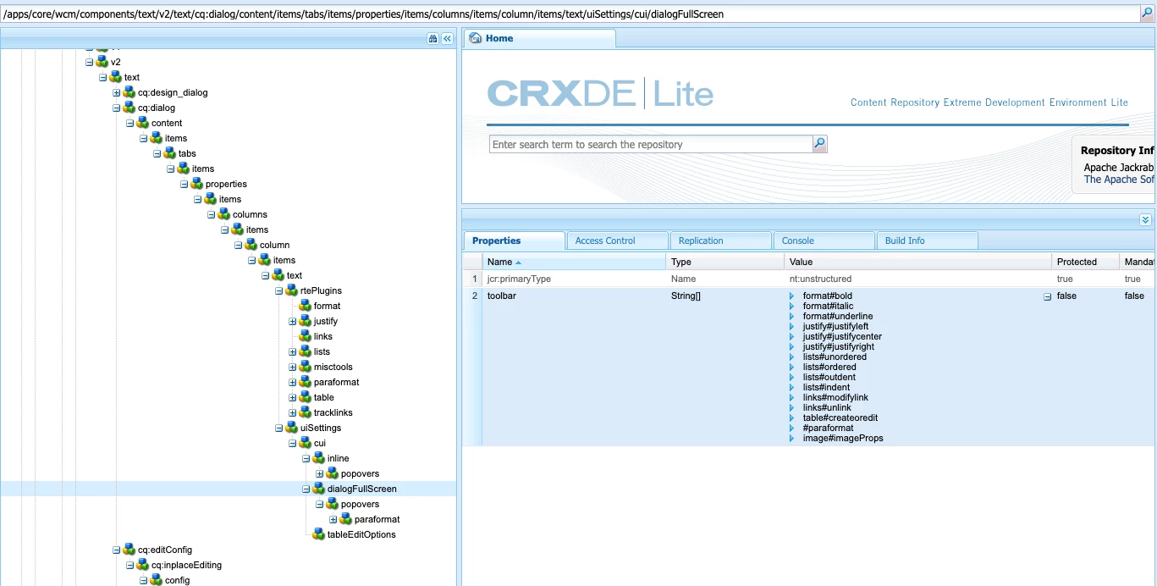Collapse the cq:dialog node
The width and height of the screenshot is (1157, 586).
click(x=117, y=108)
